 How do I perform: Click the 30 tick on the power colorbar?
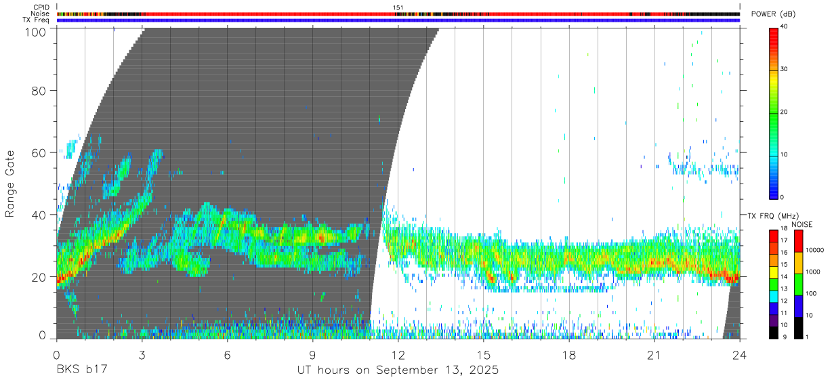(784, 70)
